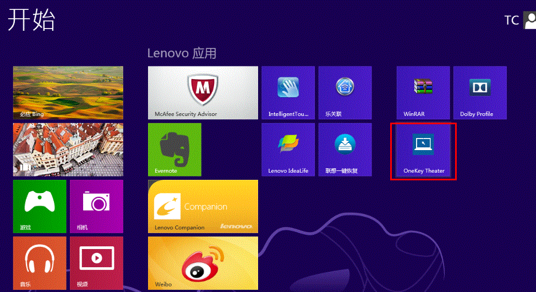Launch OneKey Theater tile

(x=423, y=151)
